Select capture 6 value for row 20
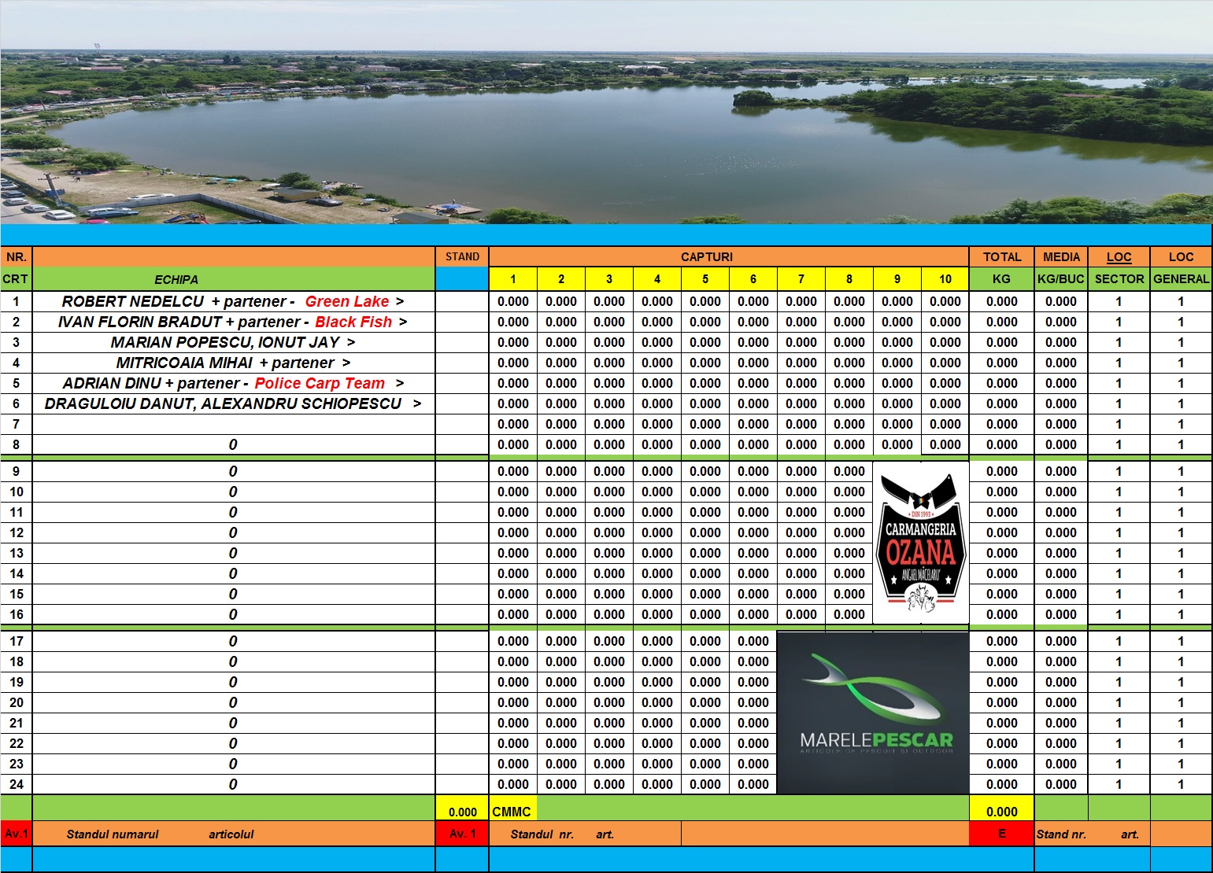1213x873 pixels. click(x=753, y=702)
